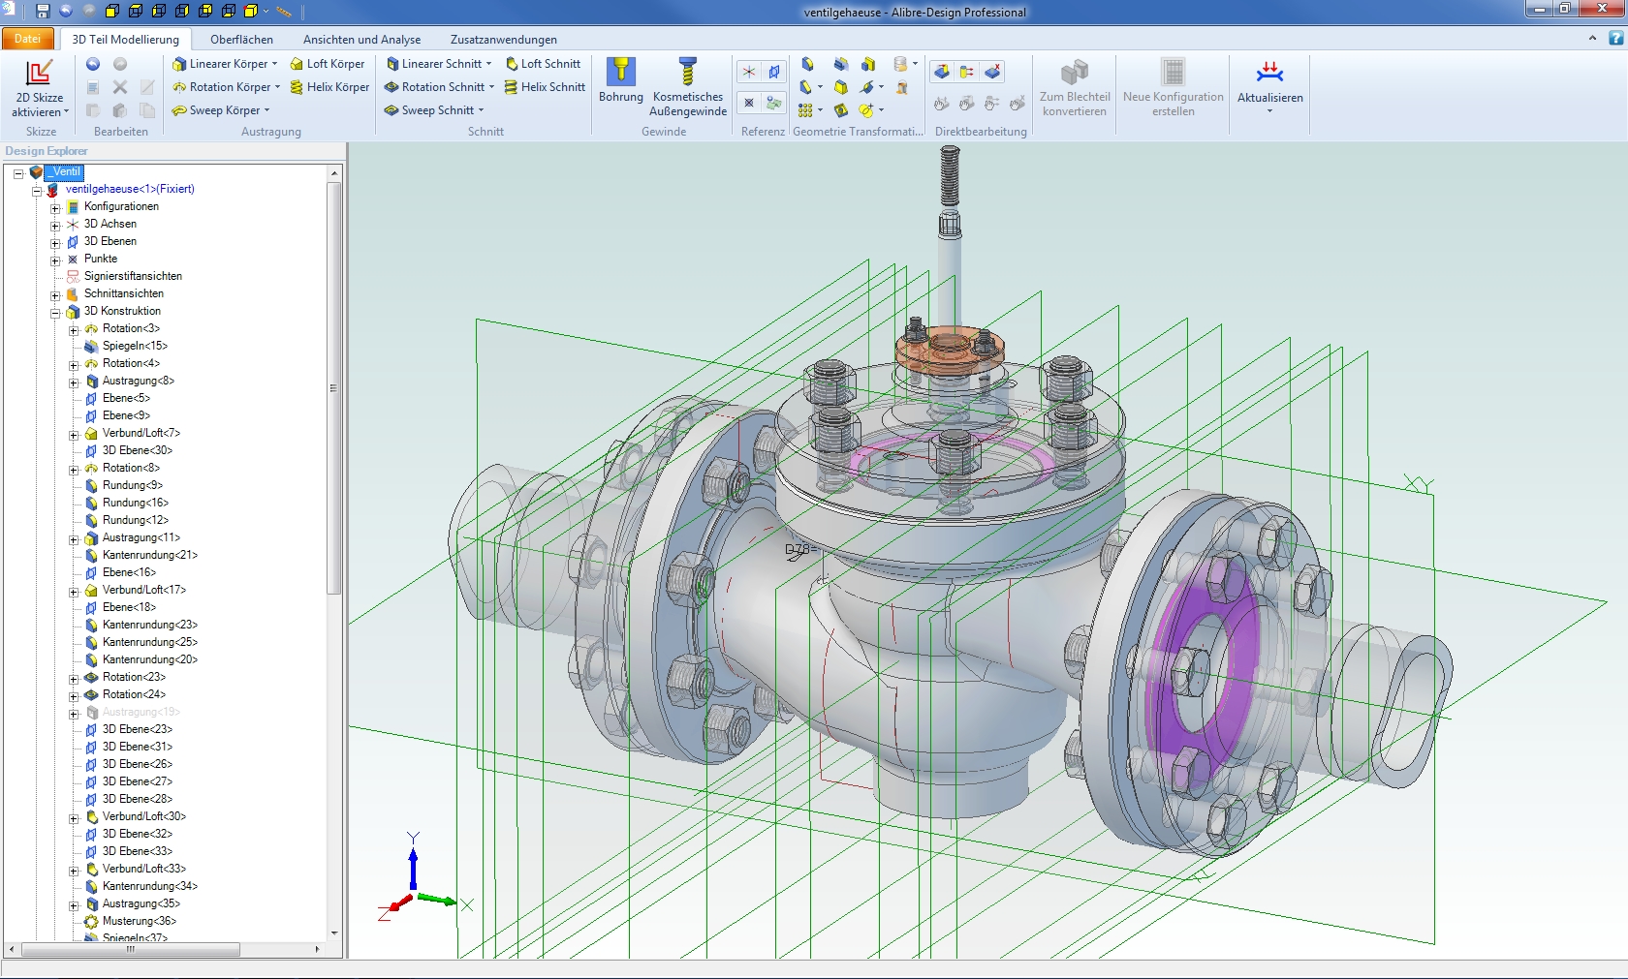Click the Aktualisieren regenerate icon
Viewport: 1628px width, 979px height.
click(1269, 72)
